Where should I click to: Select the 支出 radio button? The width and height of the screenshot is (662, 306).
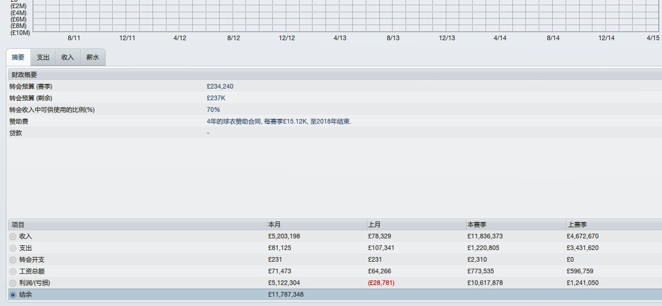click(13, 248)
